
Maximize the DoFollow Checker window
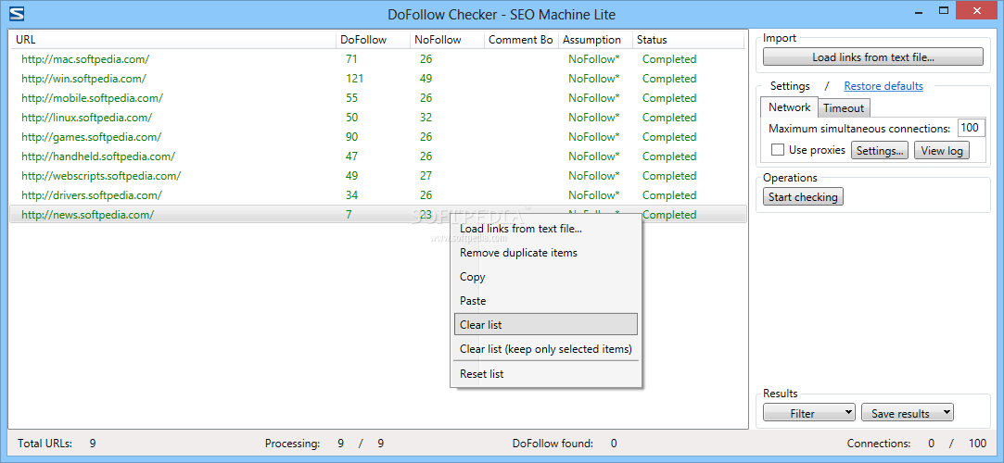coord(944,11)
